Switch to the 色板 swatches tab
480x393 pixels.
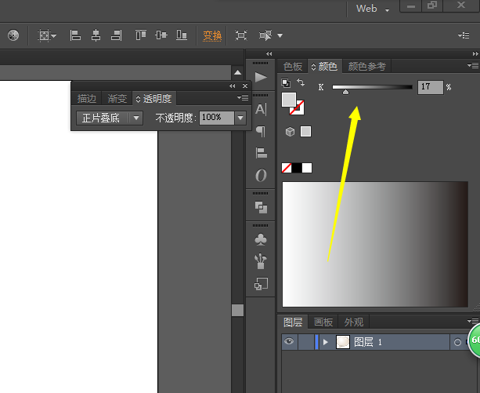(x=293, y=66)
